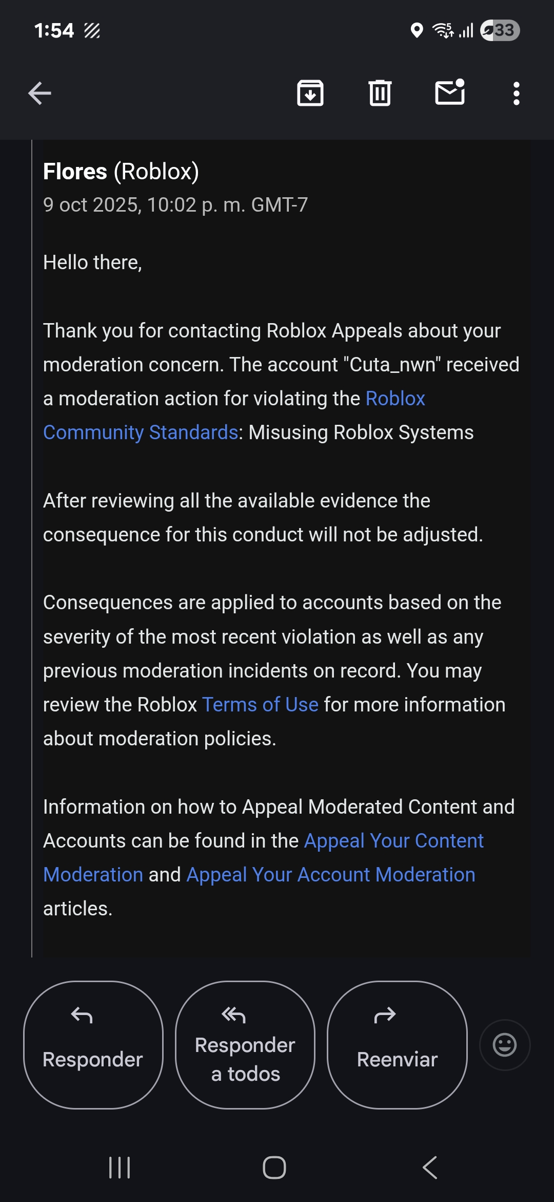Screen dimensions: 554x1202
Task: Open the Terms of Use link
Action: tap(259, 704)
